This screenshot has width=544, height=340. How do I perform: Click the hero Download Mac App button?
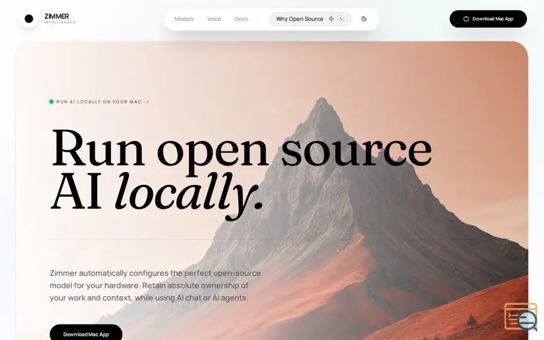click(86, 334)
